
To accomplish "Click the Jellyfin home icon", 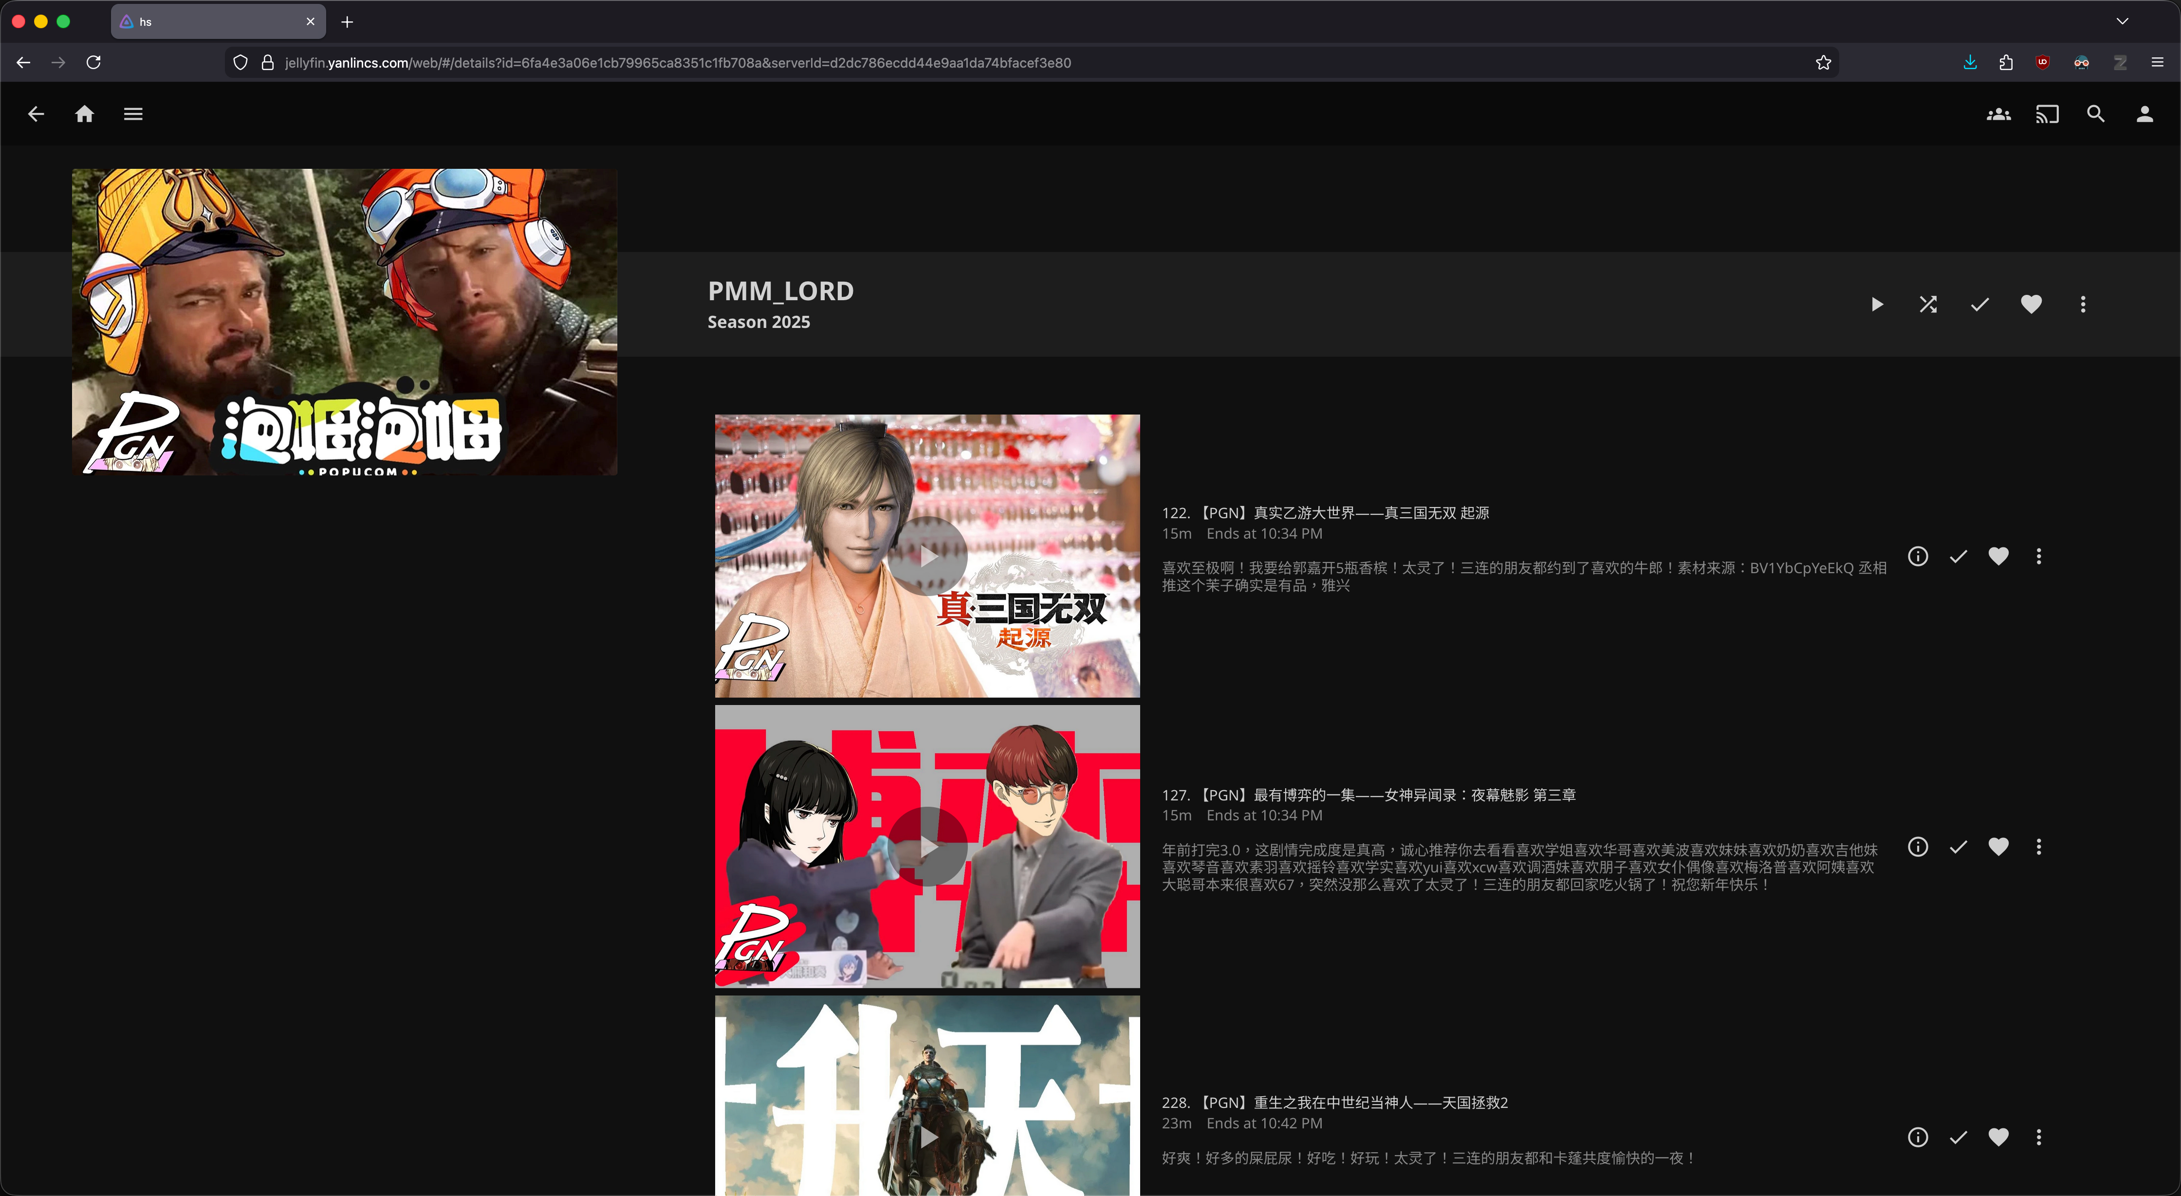I will coord(85,114).
